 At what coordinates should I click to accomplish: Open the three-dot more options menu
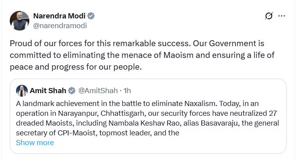click(x=281, y=16)
